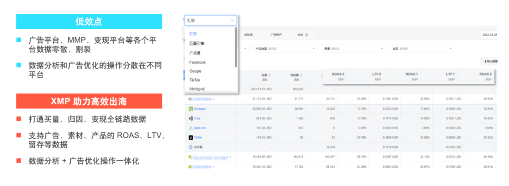Open the 产品类型 select dropdown
Viewport: 509px width, 186px height.
[285, 49]
